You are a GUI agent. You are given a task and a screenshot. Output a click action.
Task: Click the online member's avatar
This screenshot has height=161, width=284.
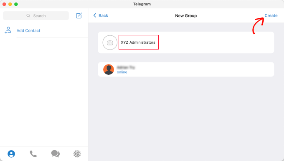[x=109, y=69]
